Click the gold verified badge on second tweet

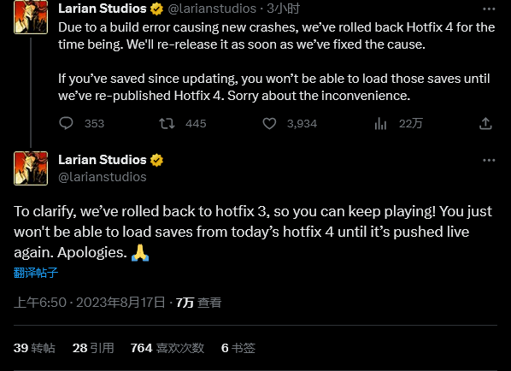click(156, 160)
